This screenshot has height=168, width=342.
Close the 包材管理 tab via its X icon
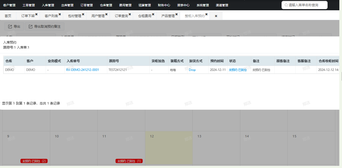(x=83, y=14)
